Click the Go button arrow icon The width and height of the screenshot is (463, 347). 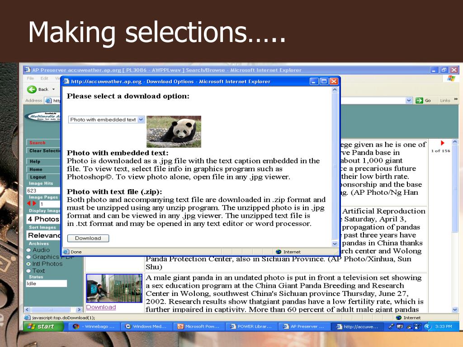pos(419,100)
